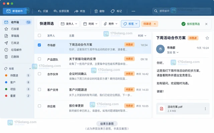Open the 客户问题跟进 email
214x133 pixels.
pos(93,92)
